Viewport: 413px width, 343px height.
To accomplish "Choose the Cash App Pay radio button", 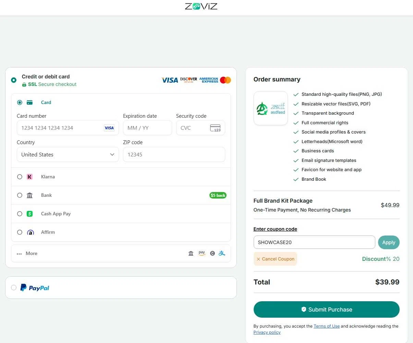I will coord(20,214).
